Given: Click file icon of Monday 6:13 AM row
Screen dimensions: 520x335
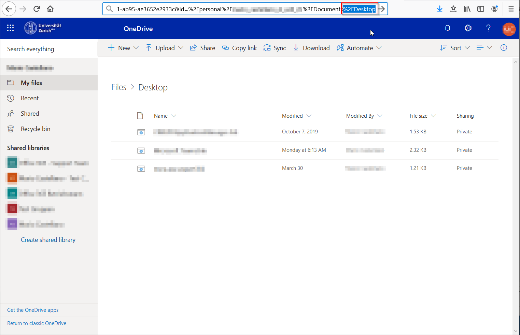Looking at the screenshot, I should pyautogui.click(x=141, y=150).
